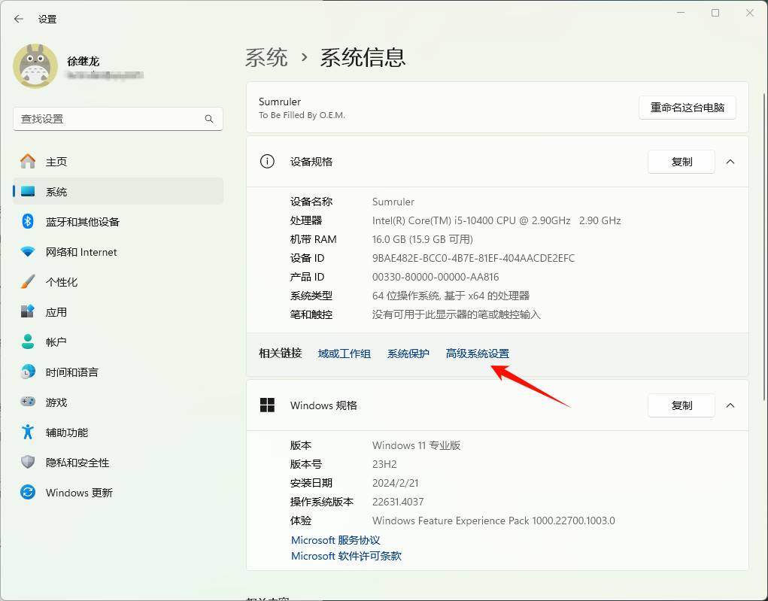This screenshot has height=601, width=768.
Task: Click 机带 RAM value 16.0 GB
Action: 423,239
